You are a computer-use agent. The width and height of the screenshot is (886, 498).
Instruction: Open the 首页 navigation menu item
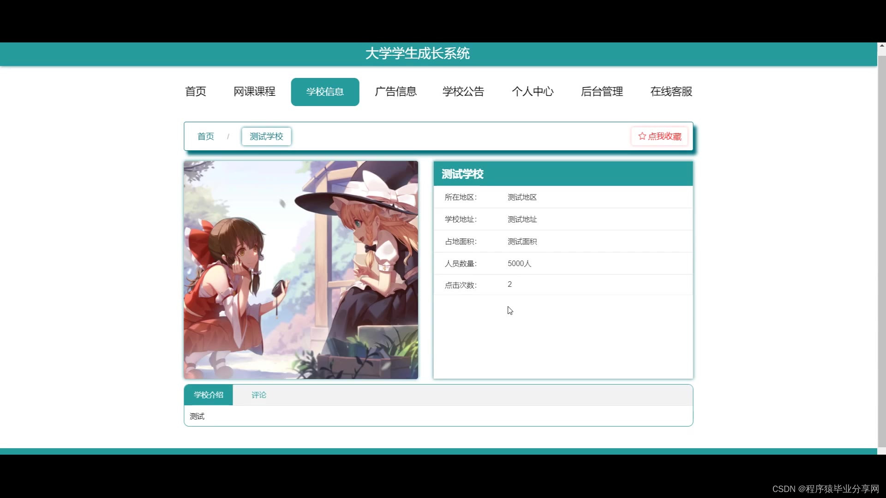[x=195, y=92]
